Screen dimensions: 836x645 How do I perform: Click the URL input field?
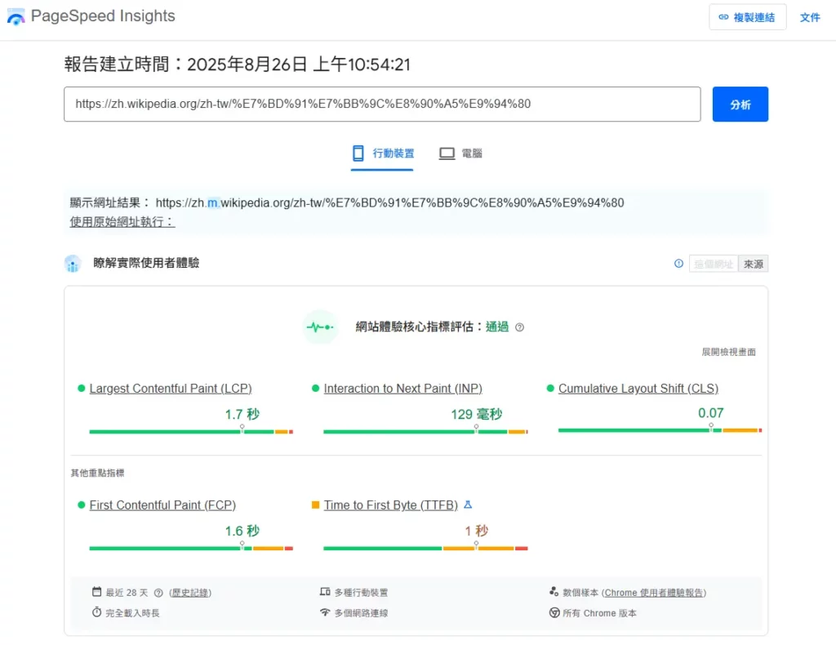pyautogui.click(x=382, y=104)
